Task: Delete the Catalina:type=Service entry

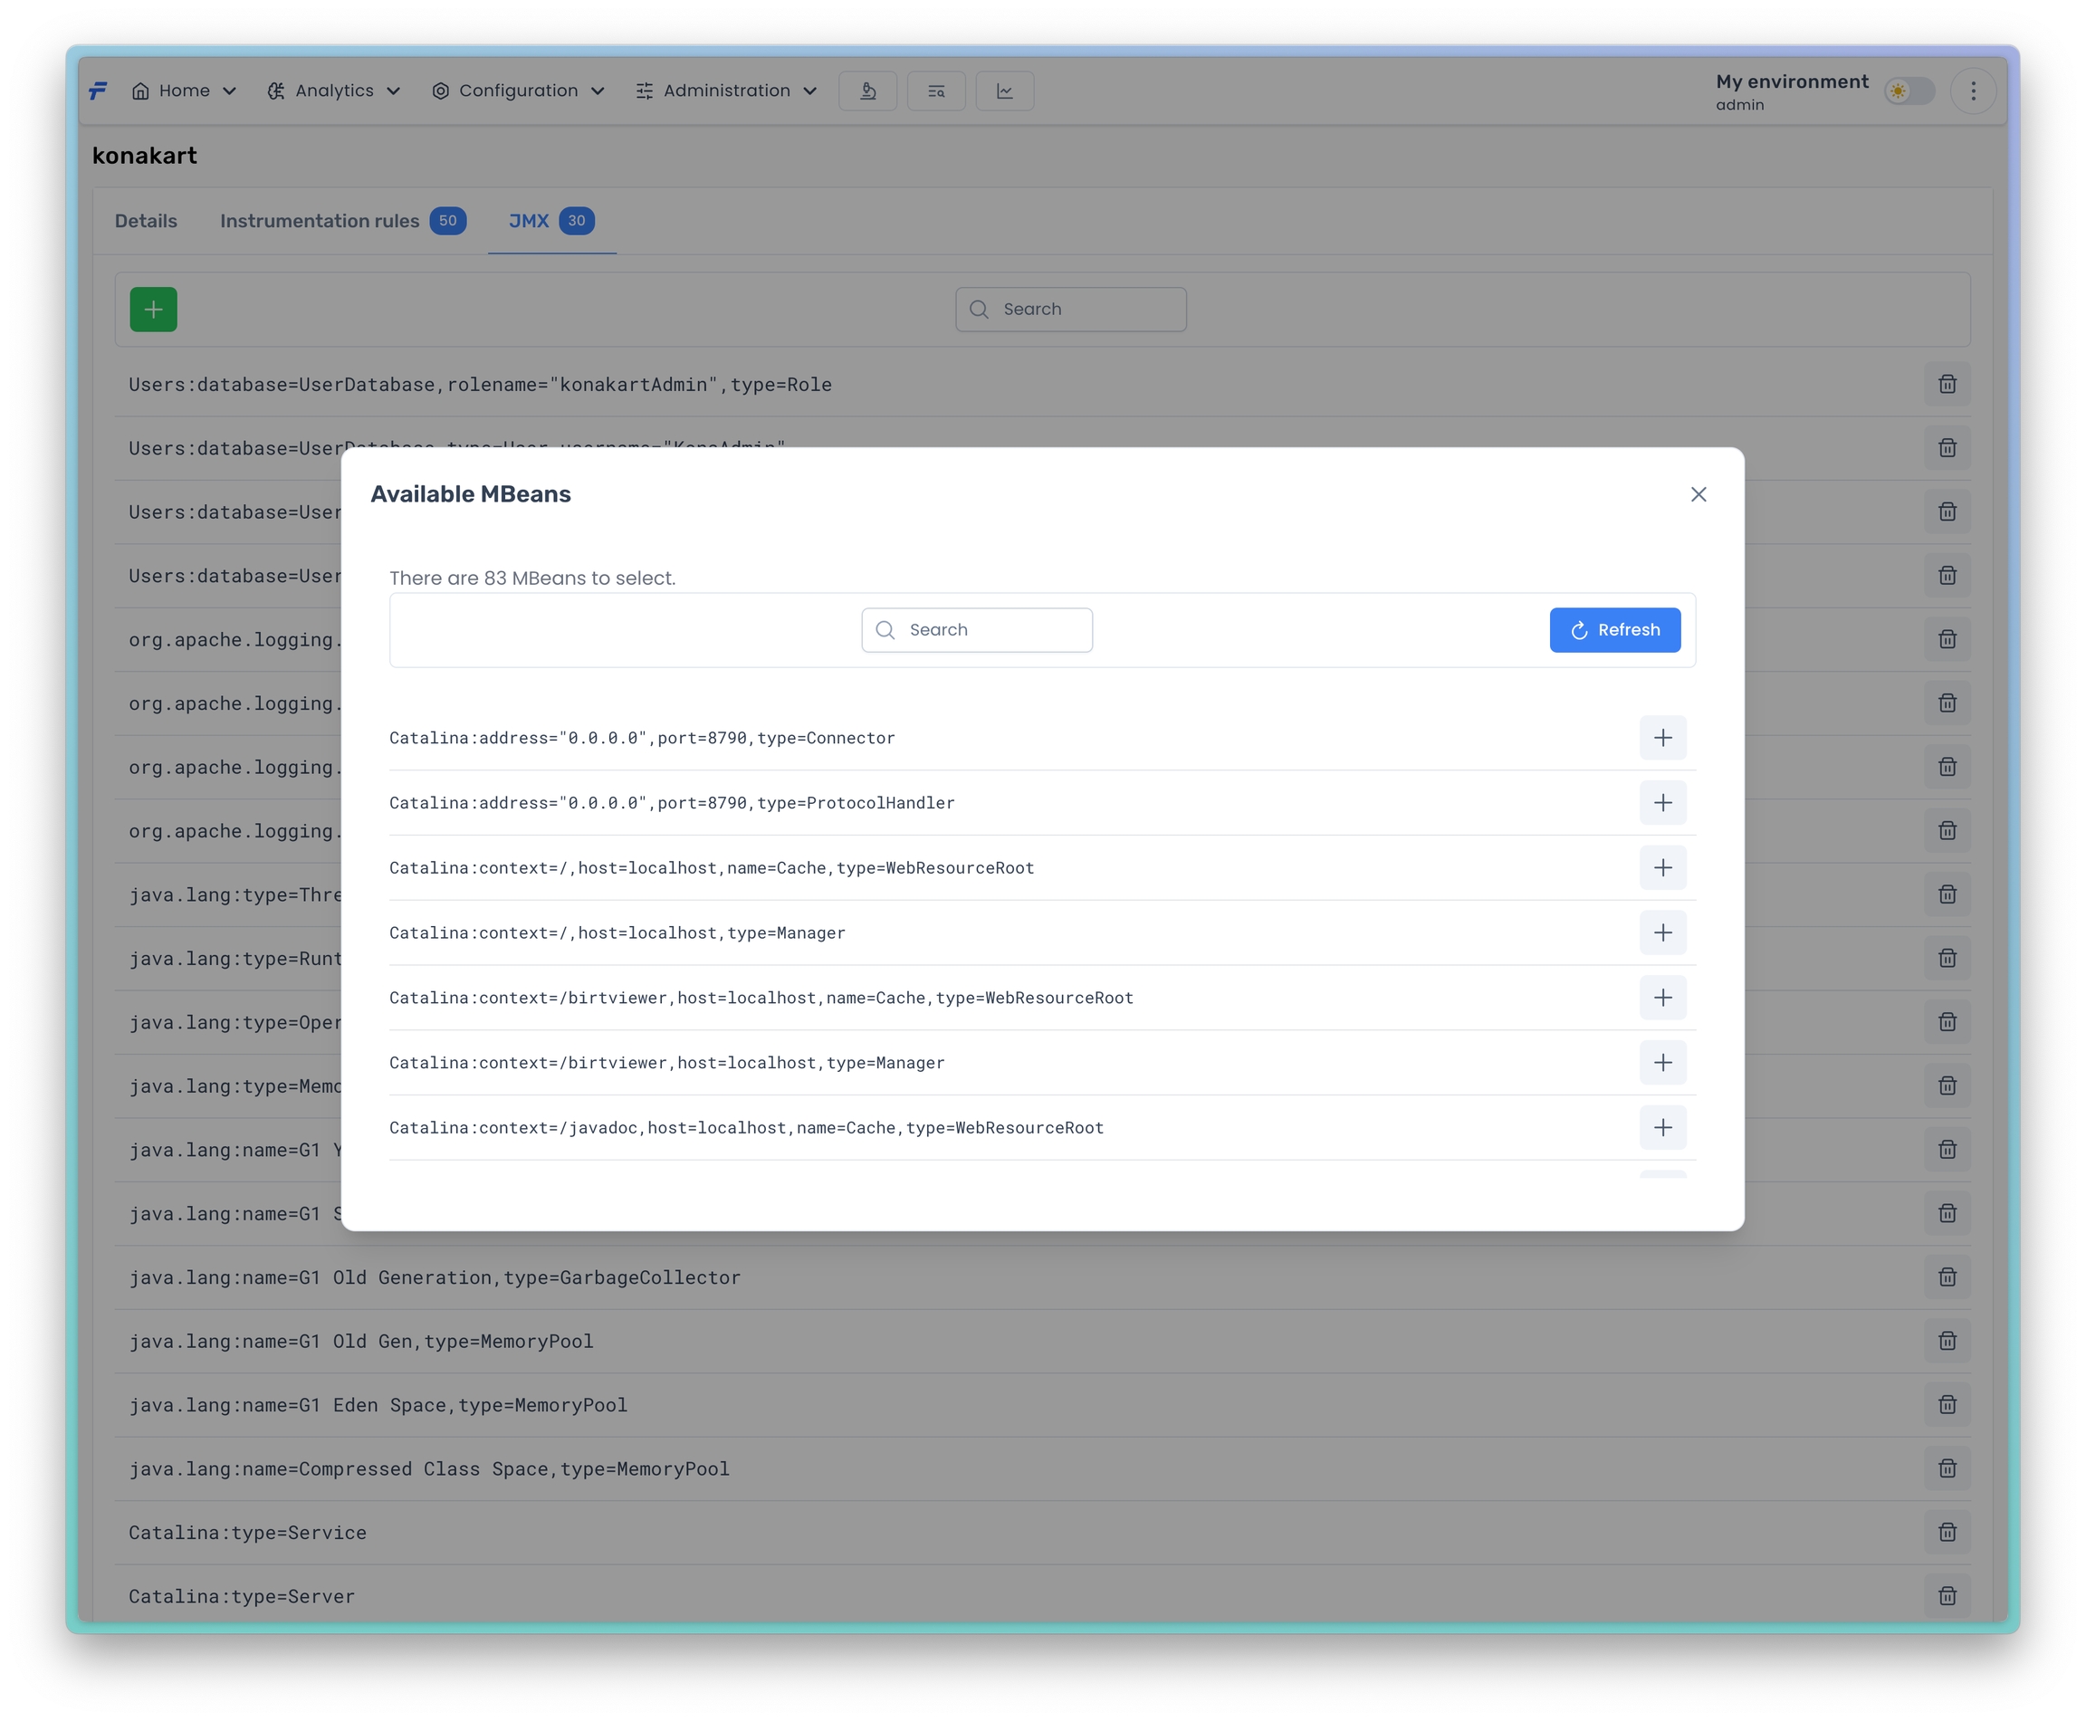Action: [x=1947, y=1533]
